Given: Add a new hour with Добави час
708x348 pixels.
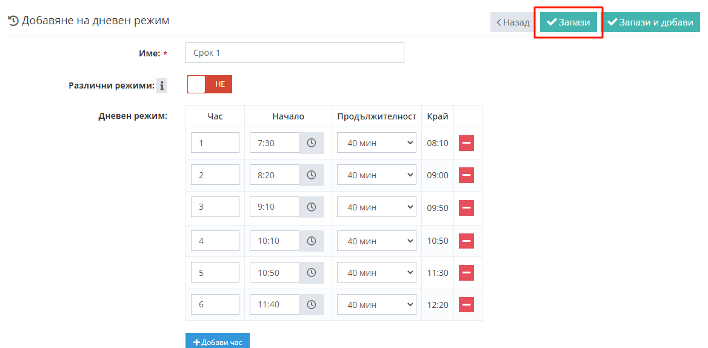Looking at the screenshot, I should (218, 342).
